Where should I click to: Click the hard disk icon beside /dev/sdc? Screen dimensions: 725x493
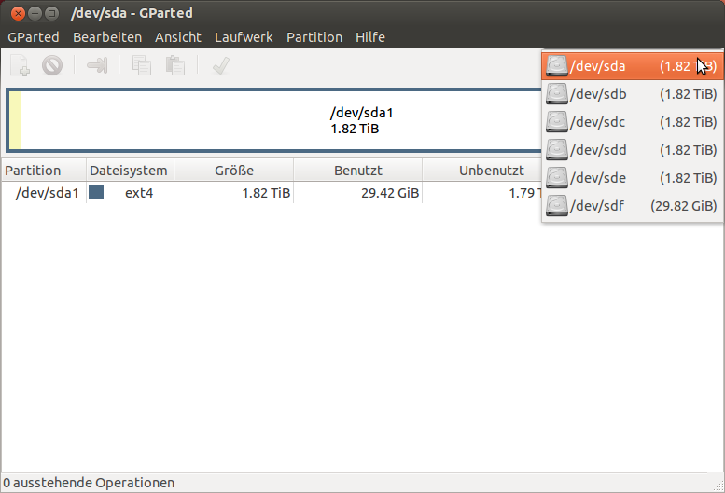click(x=557, y=122)
